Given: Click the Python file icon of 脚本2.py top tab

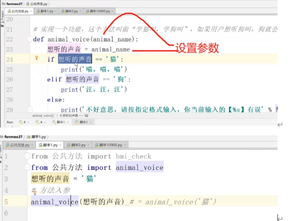Looking at the screenshot, I should click(x=63, y=11).
